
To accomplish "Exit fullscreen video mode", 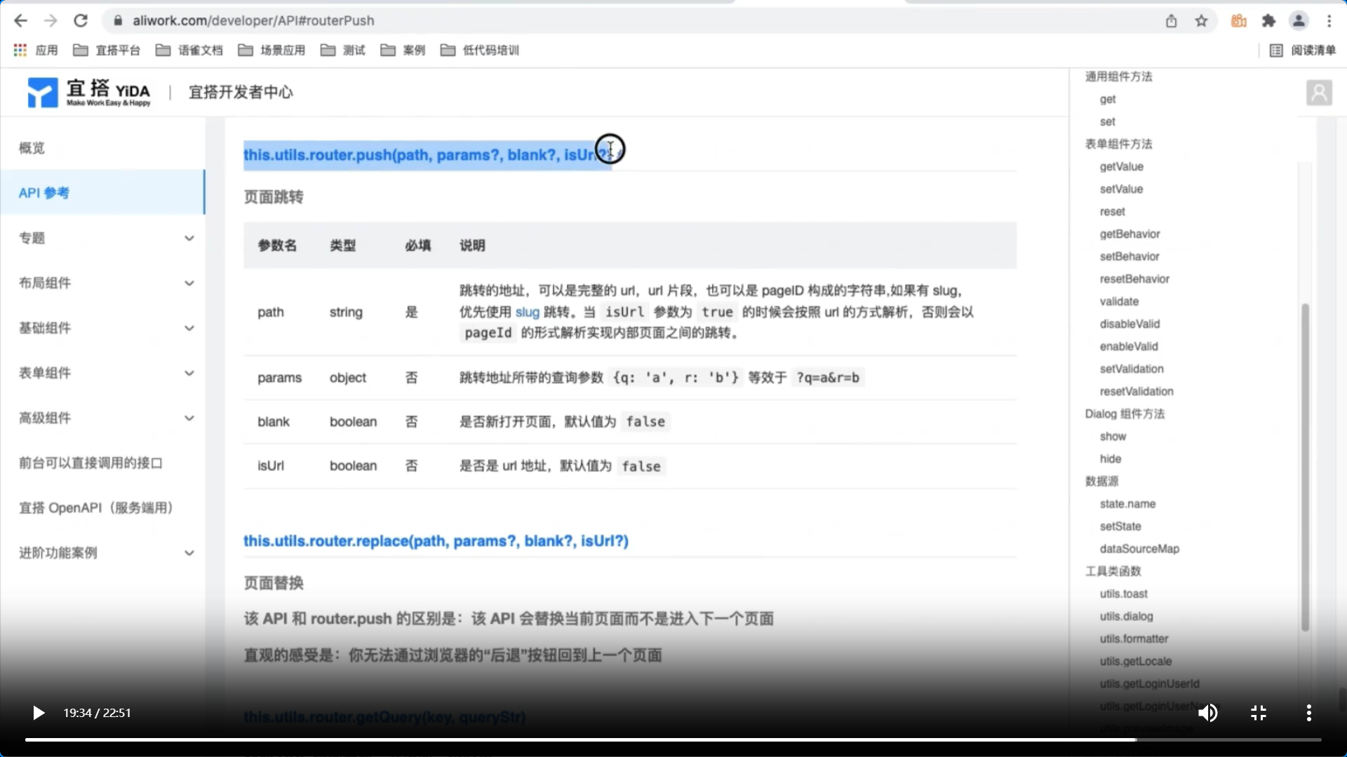I will click(1259, 713).
